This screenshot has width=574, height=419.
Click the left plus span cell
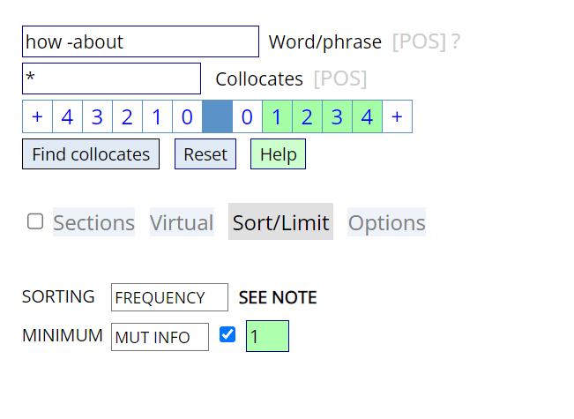tap(37, 116)
